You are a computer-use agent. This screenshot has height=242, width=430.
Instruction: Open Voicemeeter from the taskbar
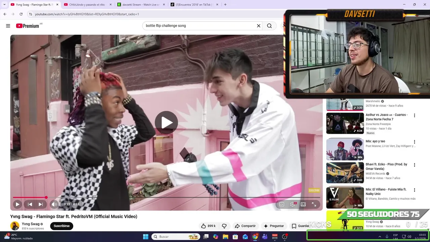275,237
